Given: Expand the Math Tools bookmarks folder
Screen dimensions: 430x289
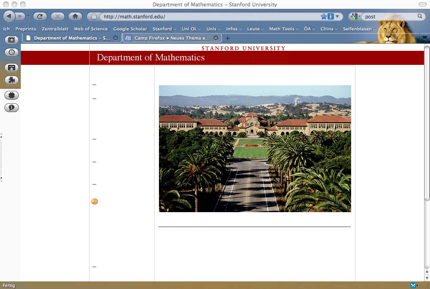Looking at the screenshot, I should pos(284,29).
